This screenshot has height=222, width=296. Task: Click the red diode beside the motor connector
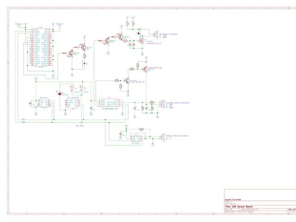point(139,33)
